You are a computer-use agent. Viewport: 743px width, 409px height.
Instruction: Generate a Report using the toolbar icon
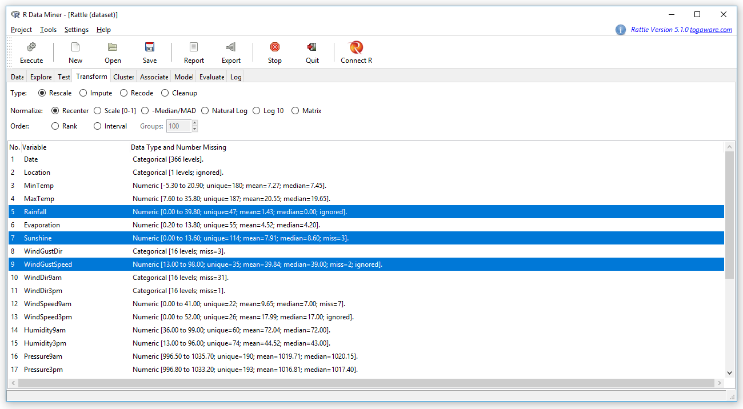(193, 52)
